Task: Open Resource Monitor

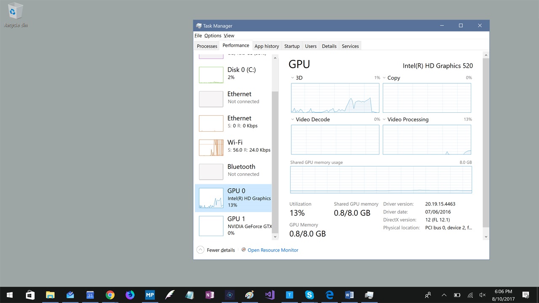Action: pos(272,250)
